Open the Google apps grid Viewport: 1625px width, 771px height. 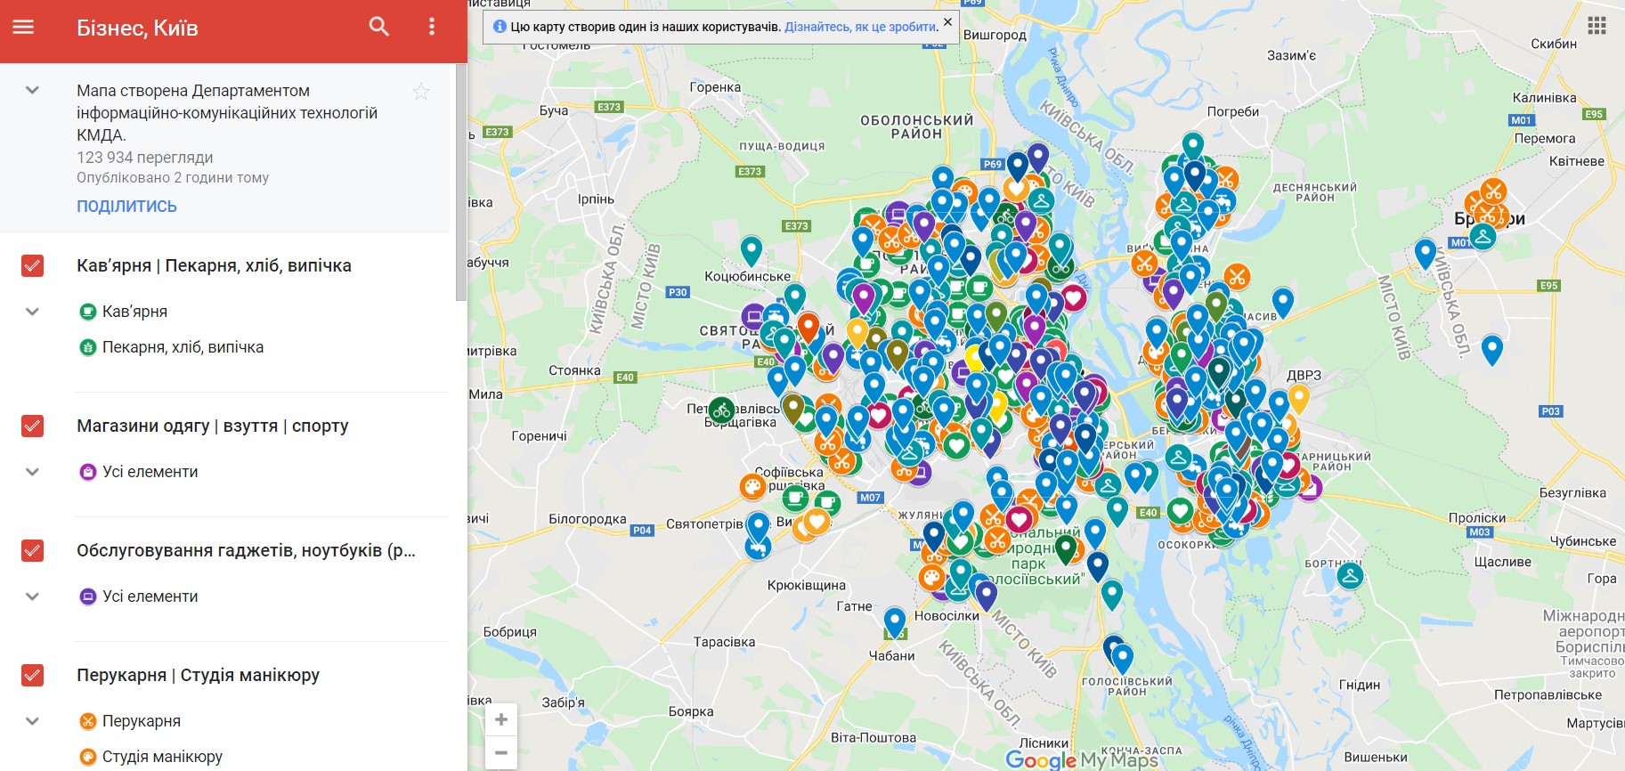(x=1597, y=26)
